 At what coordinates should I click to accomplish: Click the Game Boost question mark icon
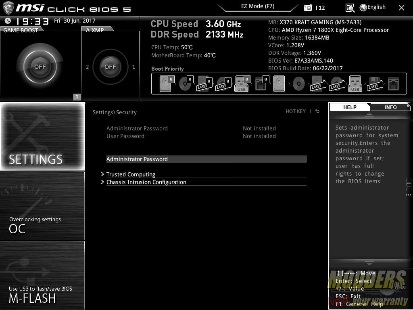[x=77, y=97]
